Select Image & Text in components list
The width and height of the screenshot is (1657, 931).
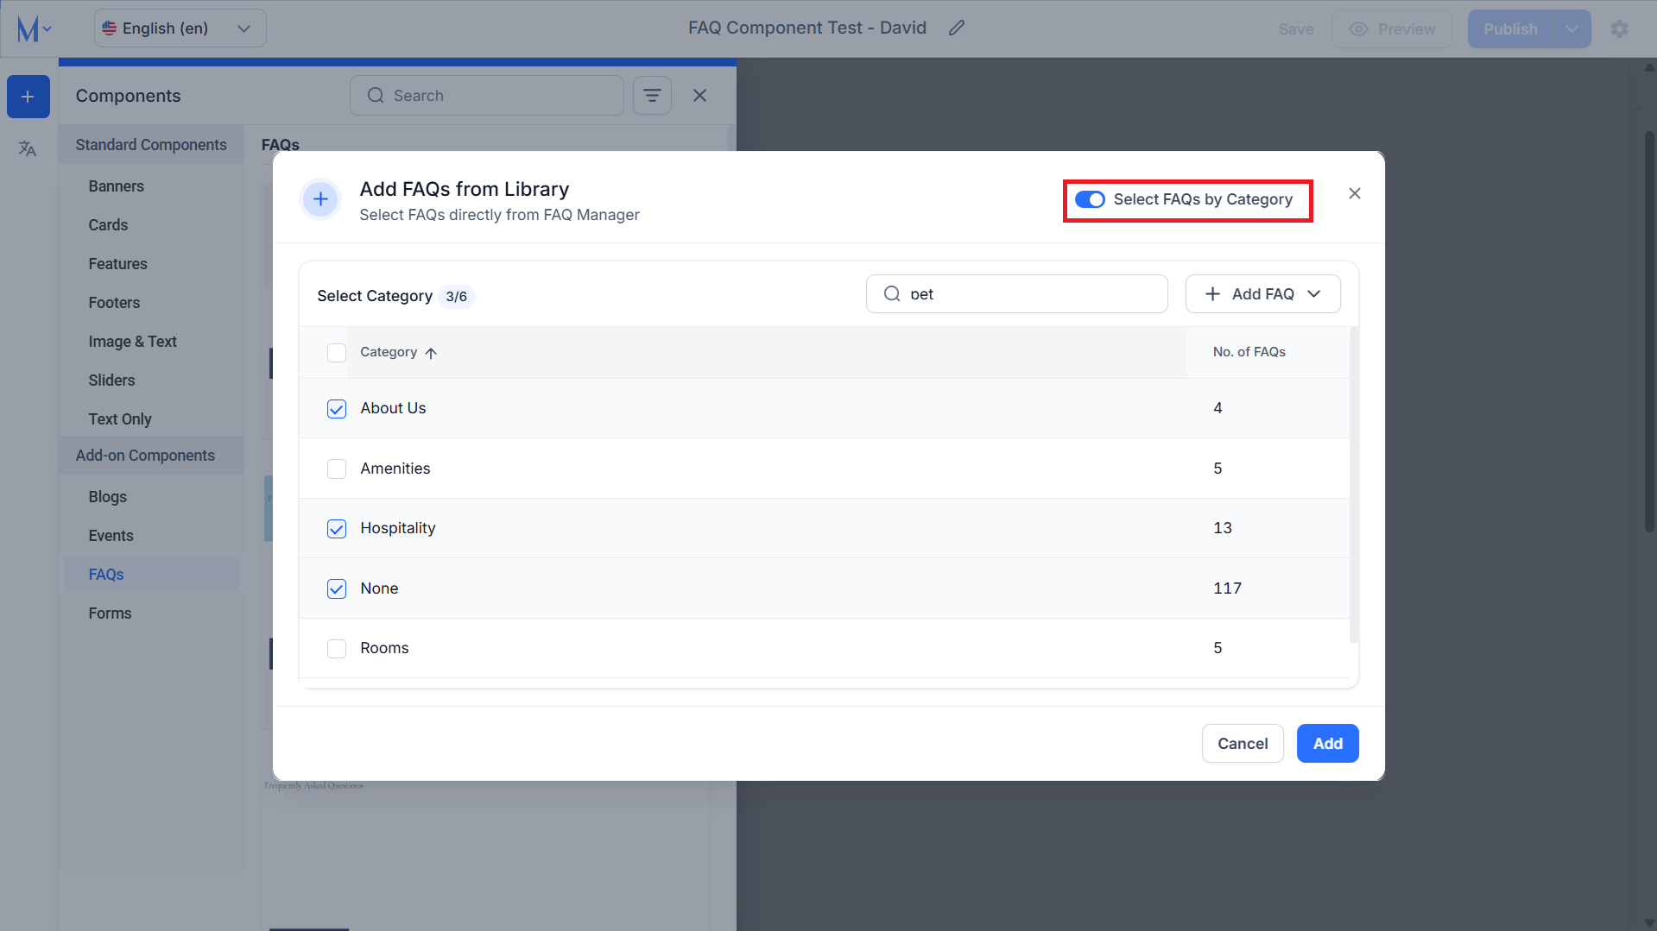133,342
